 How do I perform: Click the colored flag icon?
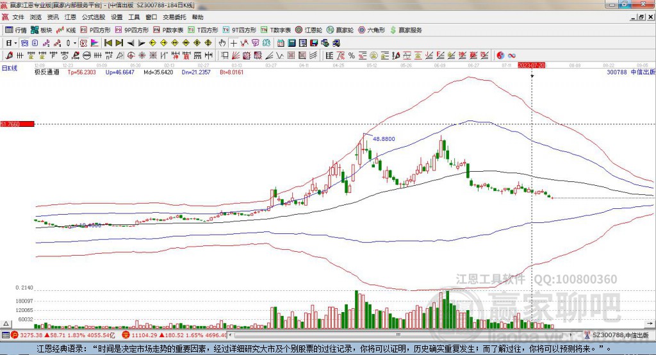pyautogui.click(x=95, y=43)
